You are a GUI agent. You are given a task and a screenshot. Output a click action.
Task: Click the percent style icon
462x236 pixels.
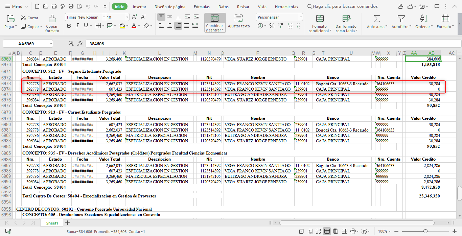[x=272, y=26]
